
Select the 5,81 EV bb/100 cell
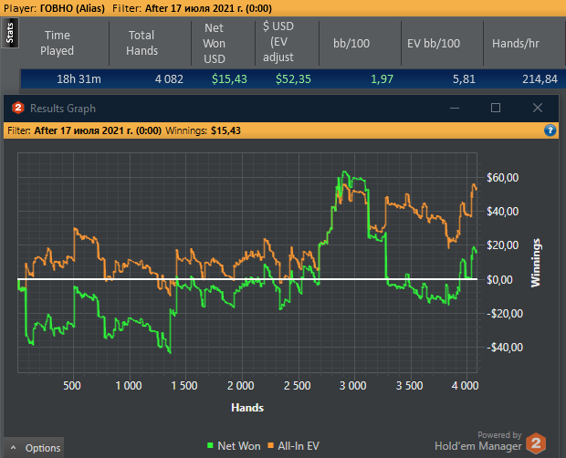click(464, 79)
